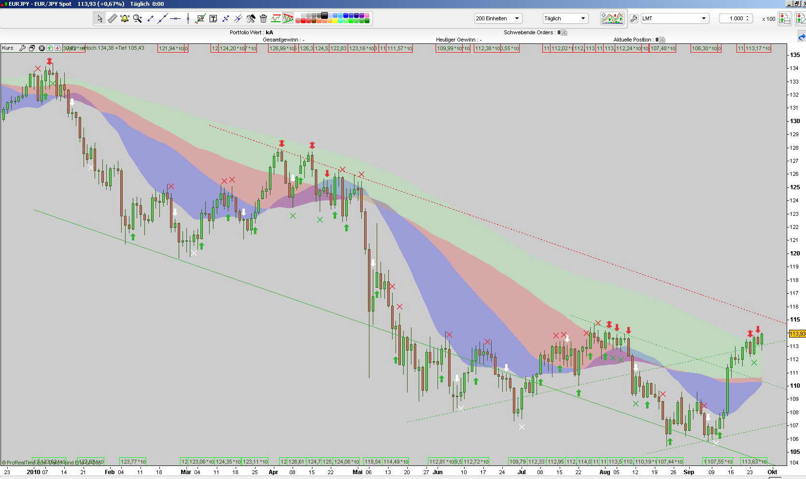806x479 pixels.
Task: Select the text annotation tool
Action: point(214,18)
